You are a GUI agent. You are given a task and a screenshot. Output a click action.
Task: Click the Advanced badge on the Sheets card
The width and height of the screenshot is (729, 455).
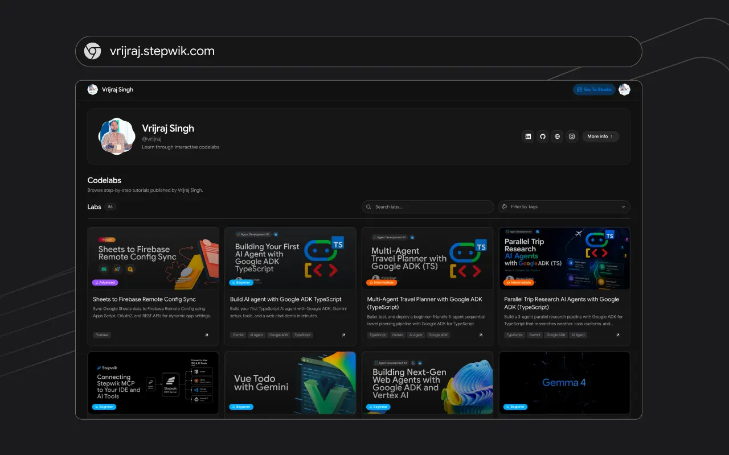pyautogui.click(x=105, y=282)
